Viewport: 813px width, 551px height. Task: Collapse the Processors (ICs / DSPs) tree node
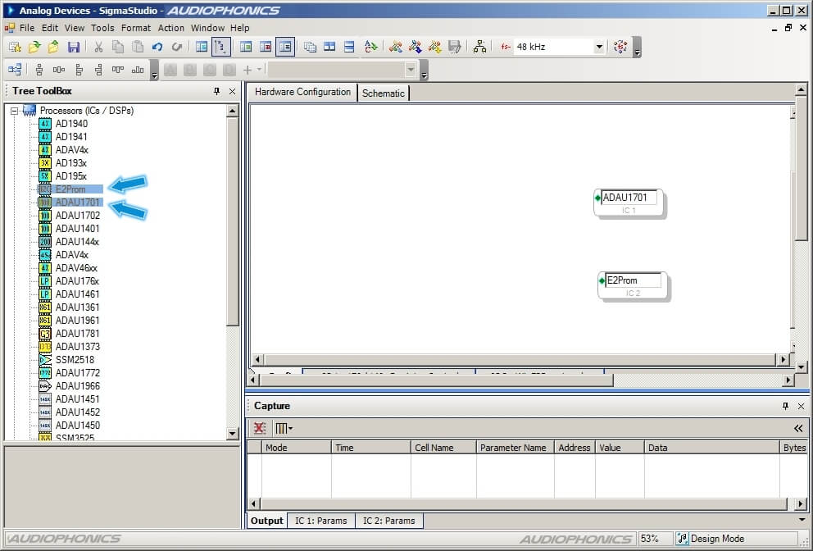click(x=15, y=111)
